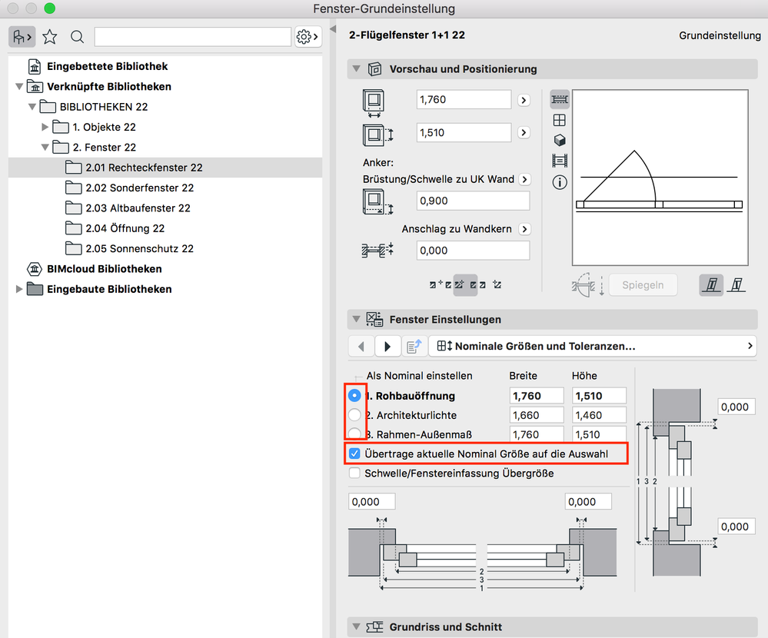768x638 pixels.
Task: Click Architekturlichte Höhe field 1,460
Action: [599, 415]
